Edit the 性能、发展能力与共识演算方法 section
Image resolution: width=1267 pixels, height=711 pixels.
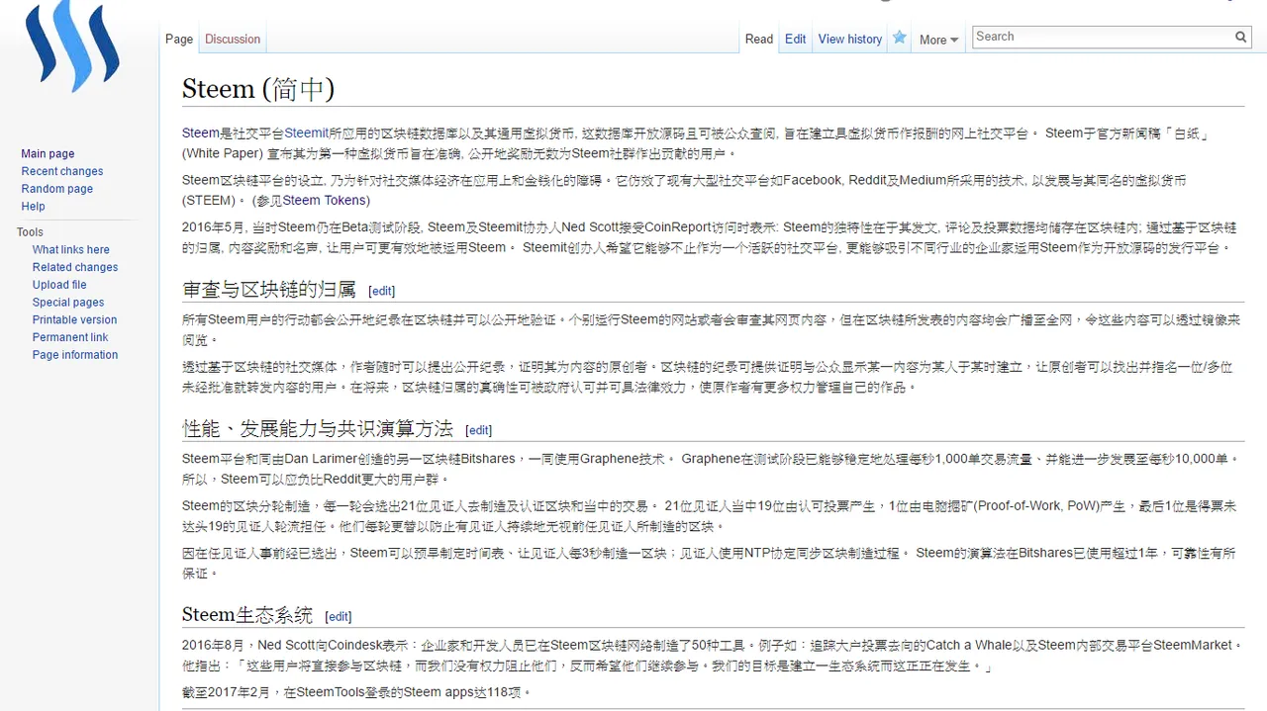(x=478, y=430)
